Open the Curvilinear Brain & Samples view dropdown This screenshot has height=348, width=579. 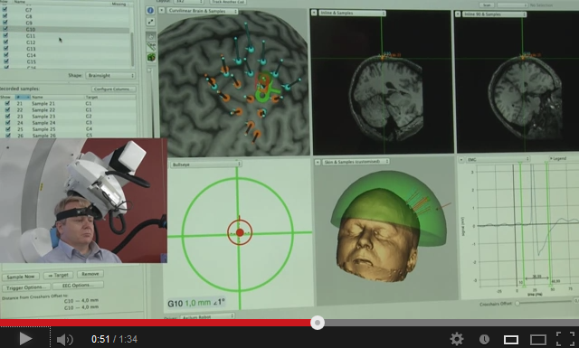(x=202, y=11)
